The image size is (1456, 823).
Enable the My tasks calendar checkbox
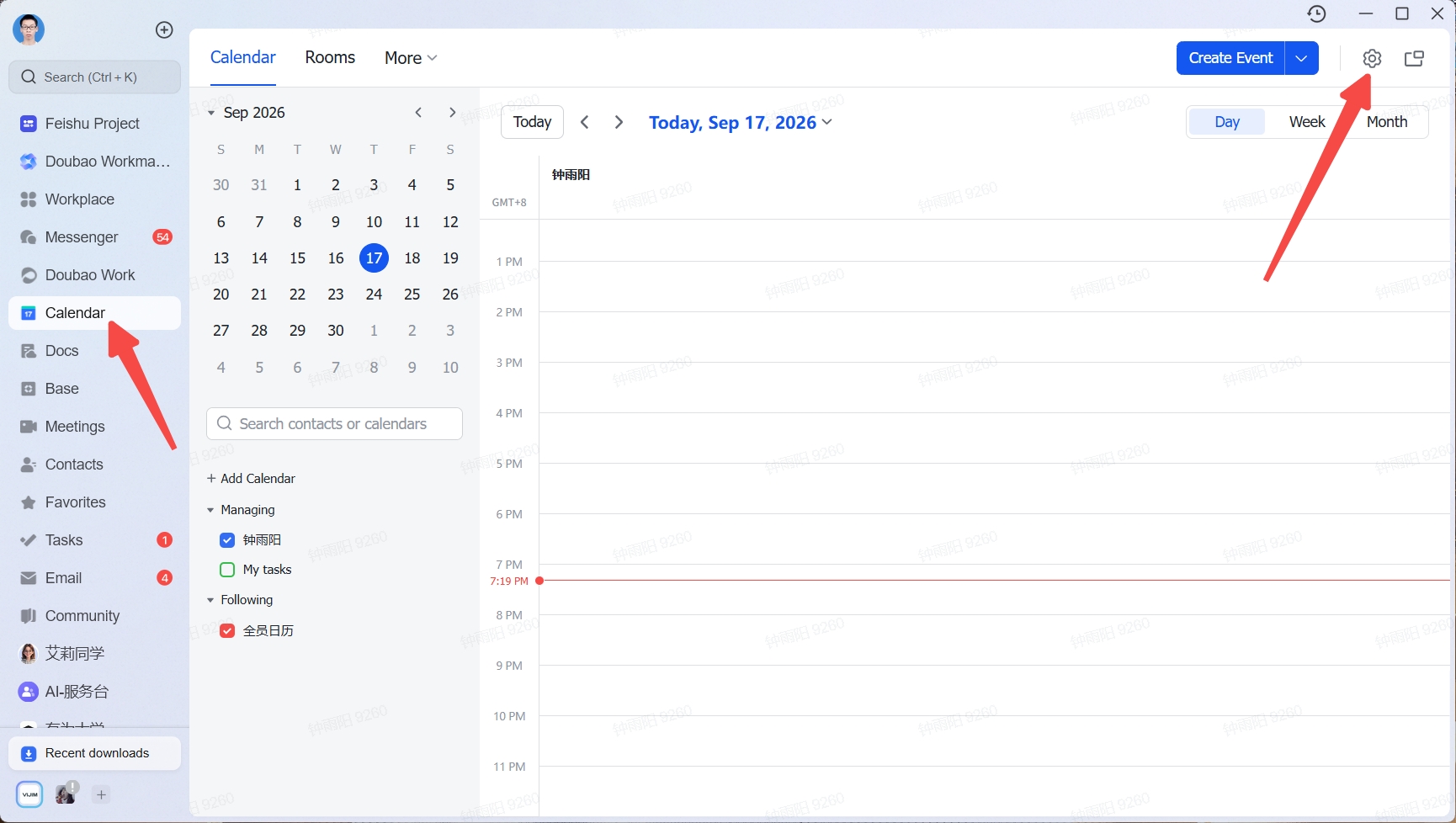pyautogui.click(x=227, y=570)
